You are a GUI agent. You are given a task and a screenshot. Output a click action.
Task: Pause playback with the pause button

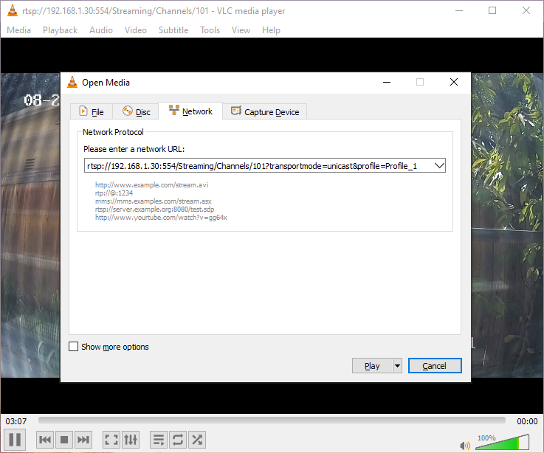(15, 440)
